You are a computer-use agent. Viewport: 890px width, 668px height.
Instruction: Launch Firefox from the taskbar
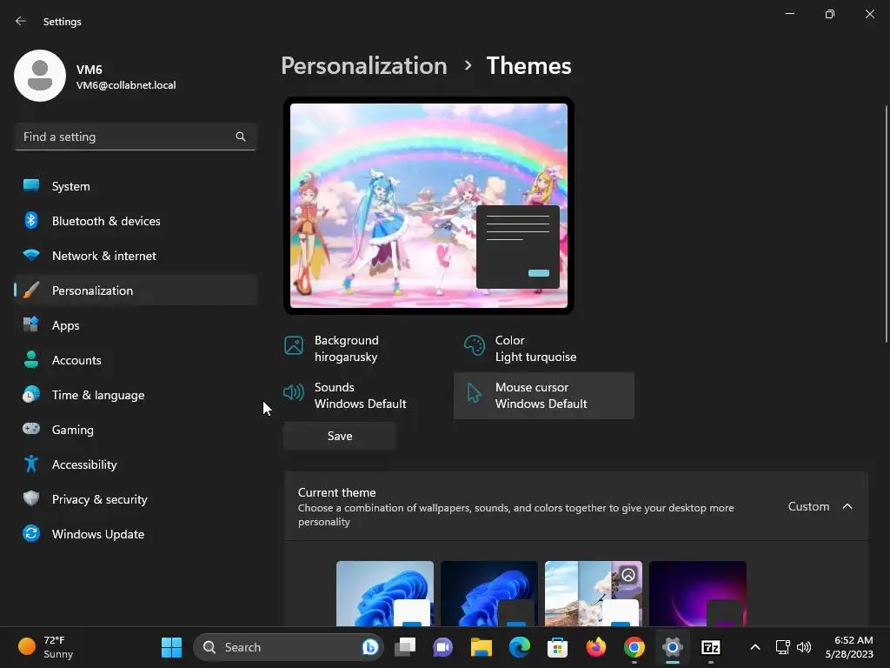[596, 647]
